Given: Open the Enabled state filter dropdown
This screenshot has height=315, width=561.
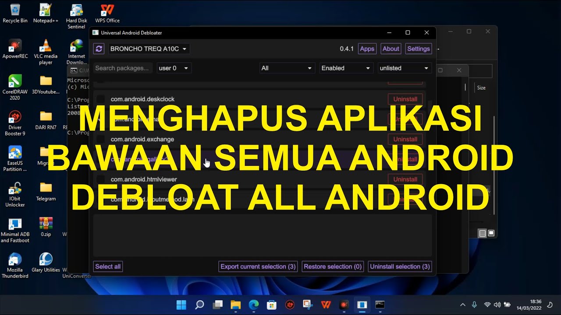Looking at the screenshot, I should point(346,68).
